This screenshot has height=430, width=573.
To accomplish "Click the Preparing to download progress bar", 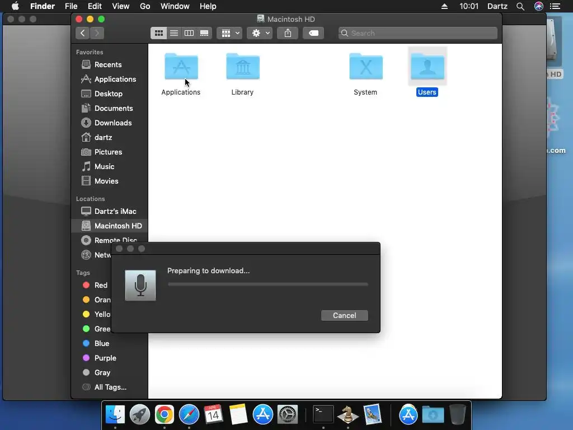I will pos(268,284).
